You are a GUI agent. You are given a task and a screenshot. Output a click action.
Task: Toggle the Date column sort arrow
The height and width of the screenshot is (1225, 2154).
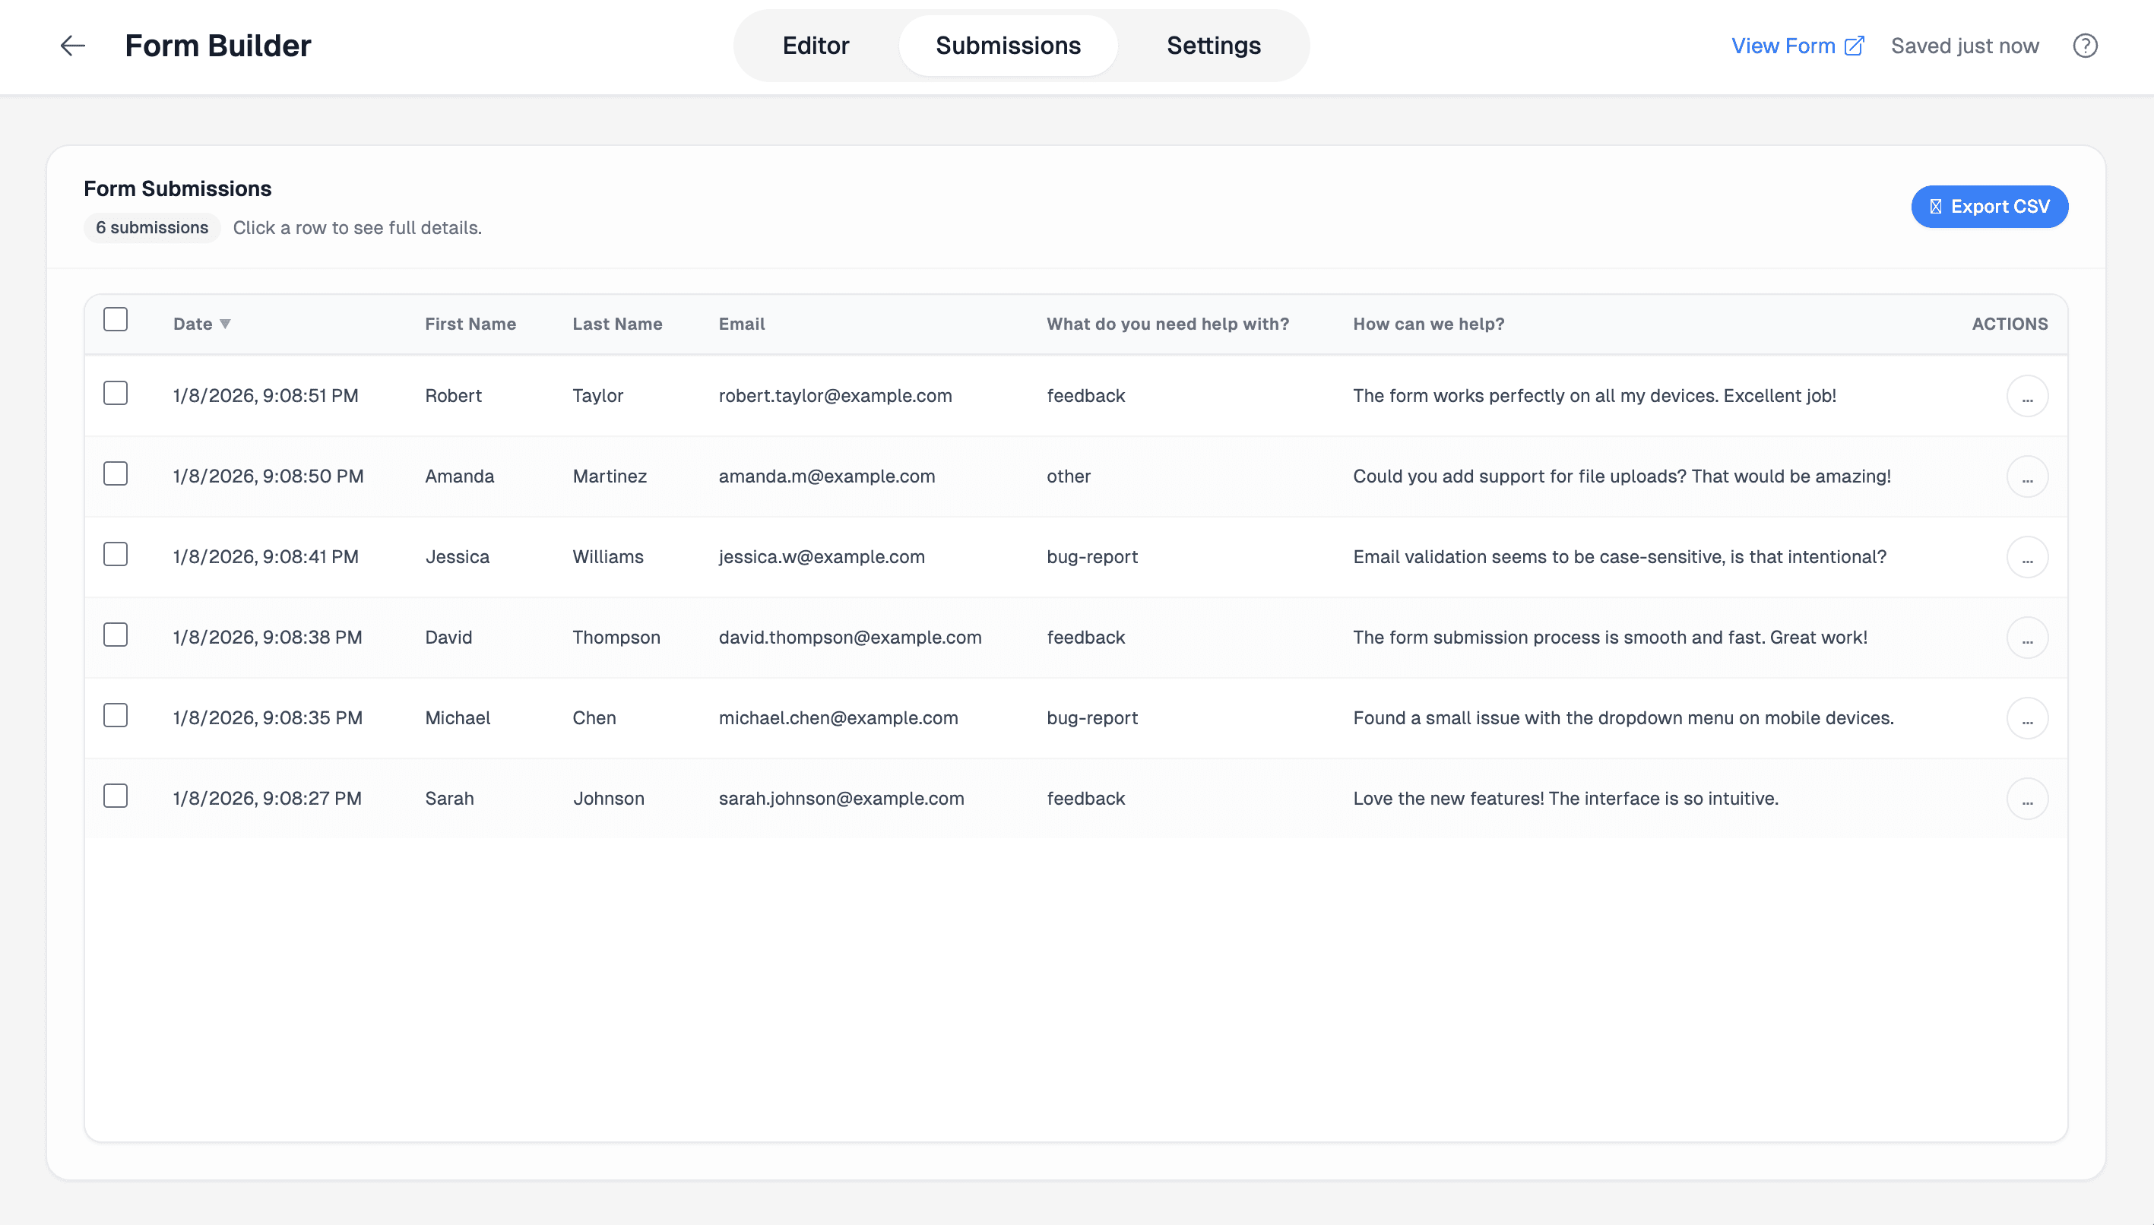(226, 323)
